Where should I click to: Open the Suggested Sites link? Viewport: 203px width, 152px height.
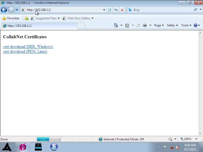45,18
